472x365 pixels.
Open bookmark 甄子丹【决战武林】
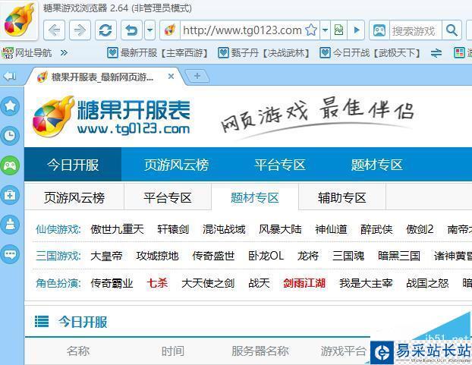pyautogui.click(x=263, y=53)
